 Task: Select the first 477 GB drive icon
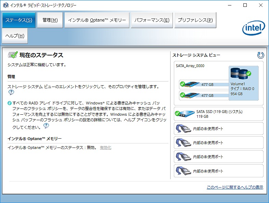[190, 84]
